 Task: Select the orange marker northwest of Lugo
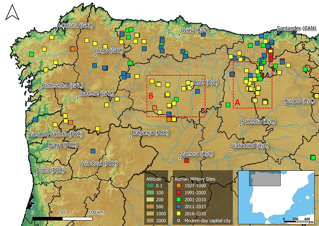pyautogui.click(x=72, y=49)
